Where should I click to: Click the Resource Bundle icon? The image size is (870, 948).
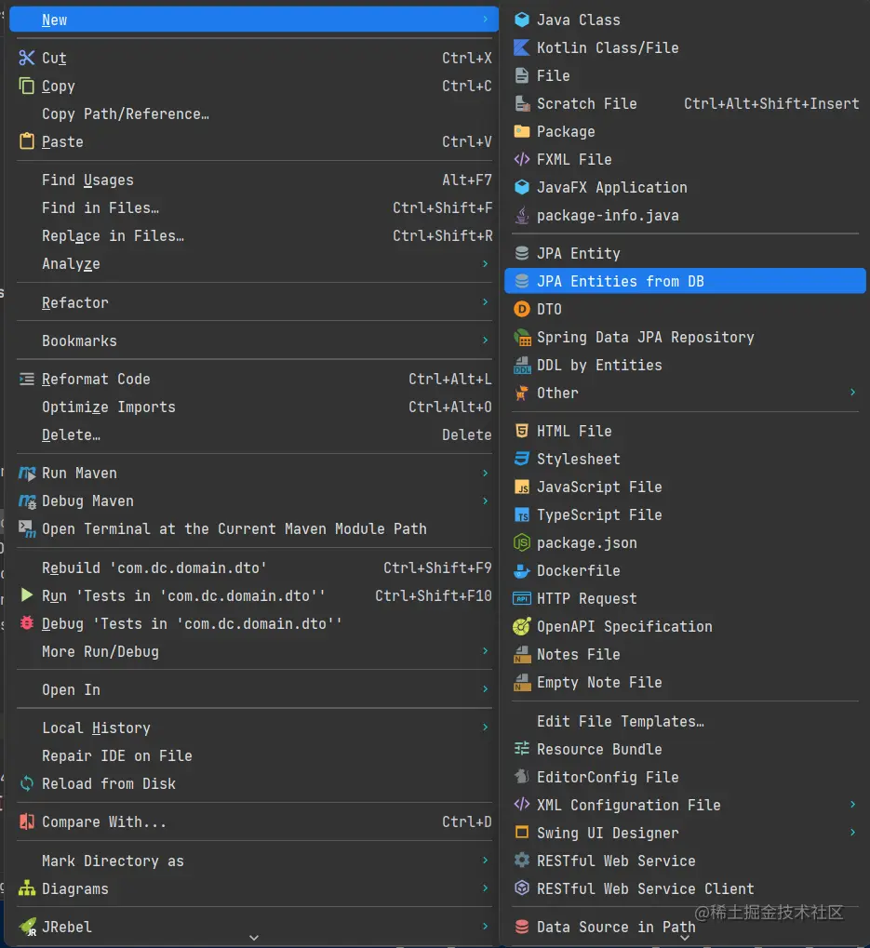tap(521, 749)
